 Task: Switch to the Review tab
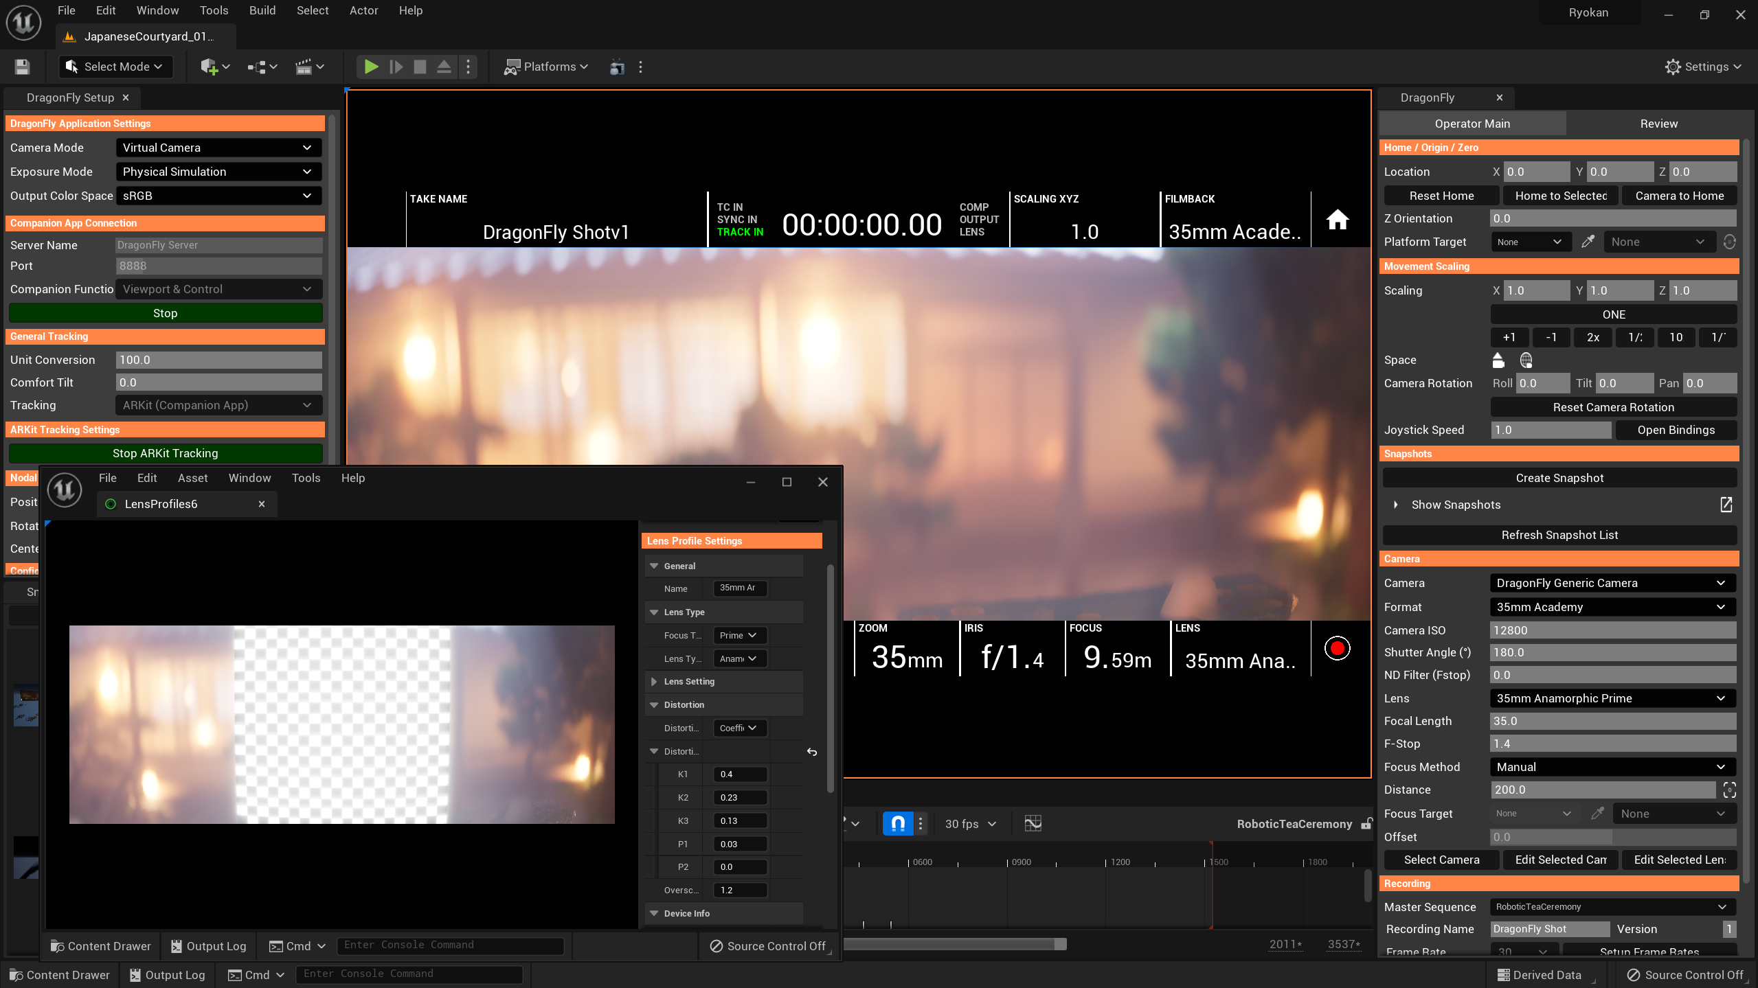[x=1658, y=124]
